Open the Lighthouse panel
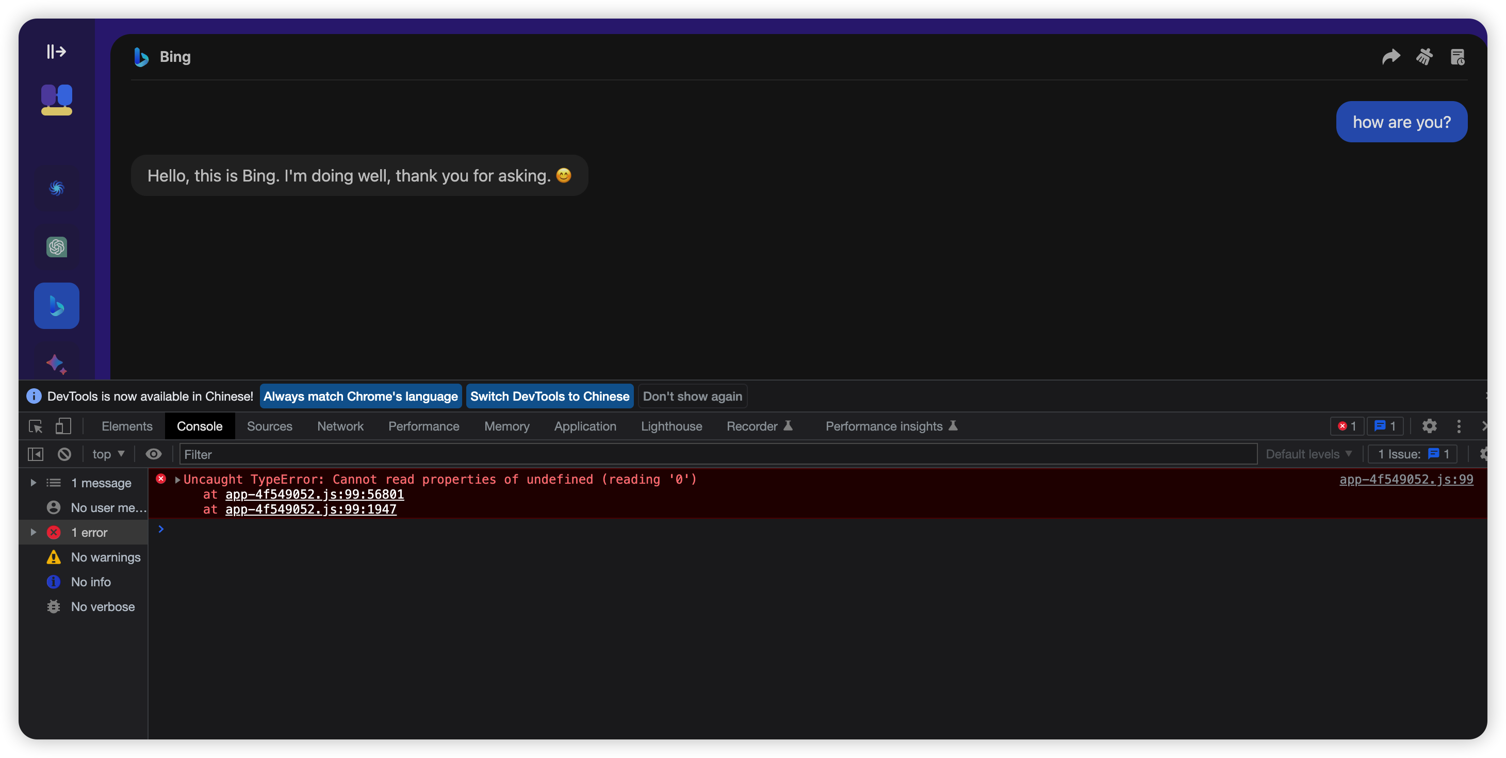The image size is (1506, 758). pos(671,426)
